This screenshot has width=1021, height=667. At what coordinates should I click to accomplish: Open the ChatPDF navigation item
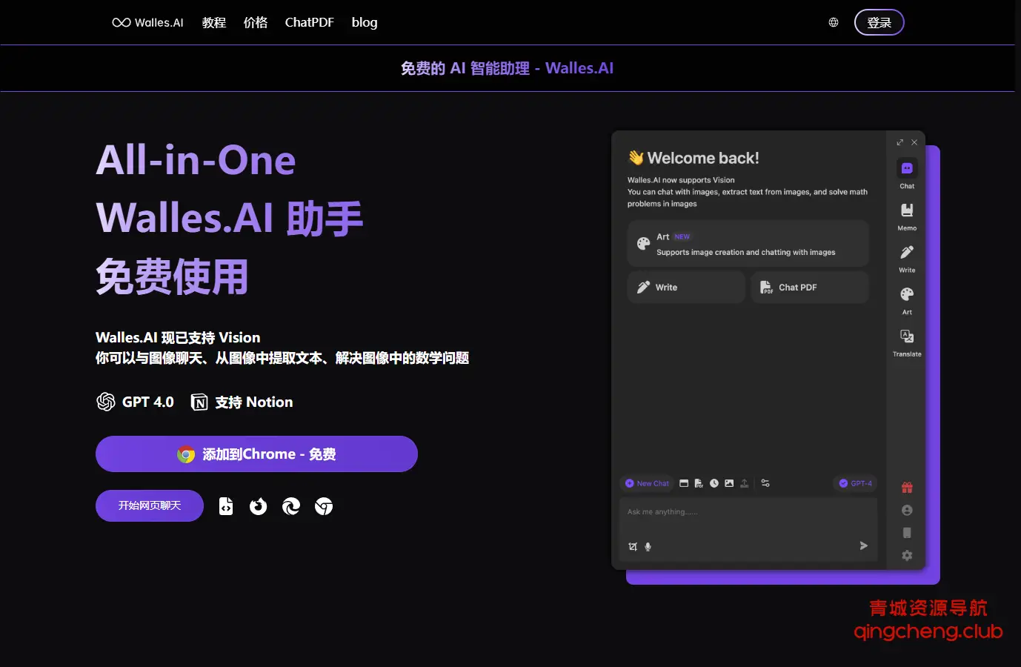click(309, 22)
